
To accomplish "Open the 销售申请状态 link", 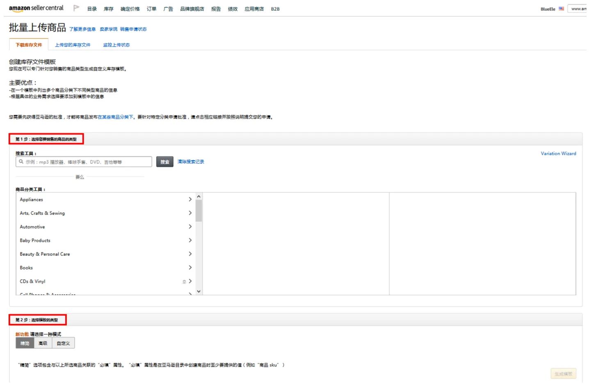I will pyautogui.click(x=133, y=29).
